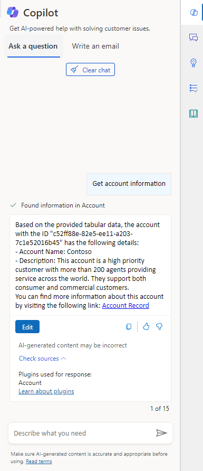Select the Ask a question tab
This screenshot has height=471, width=203.
[x=33, y=46]
